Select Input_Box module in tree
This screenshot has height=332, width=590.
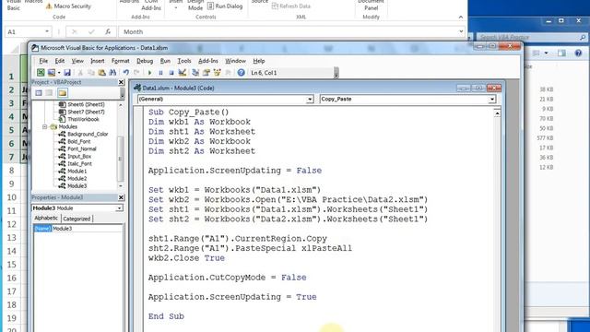[79, 156]
